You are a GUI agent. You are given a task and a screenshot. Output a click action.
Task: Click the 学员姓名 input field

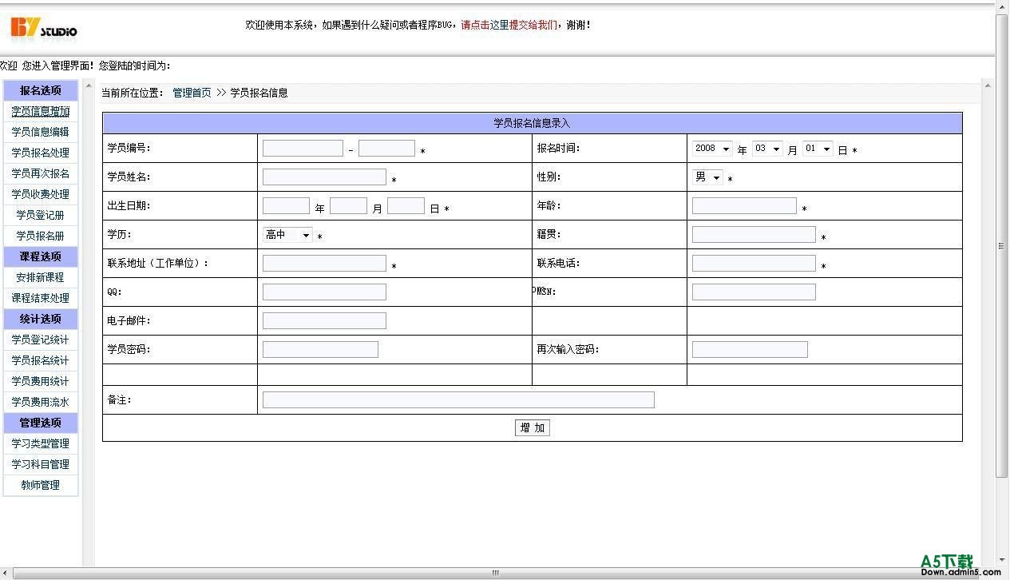(324, 177)
